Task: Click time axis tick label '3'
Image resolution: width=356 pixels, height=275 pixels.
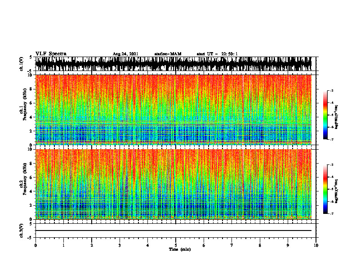Action: [120, 245]
